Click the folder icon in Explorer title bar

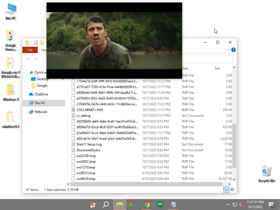click(27, 42)
